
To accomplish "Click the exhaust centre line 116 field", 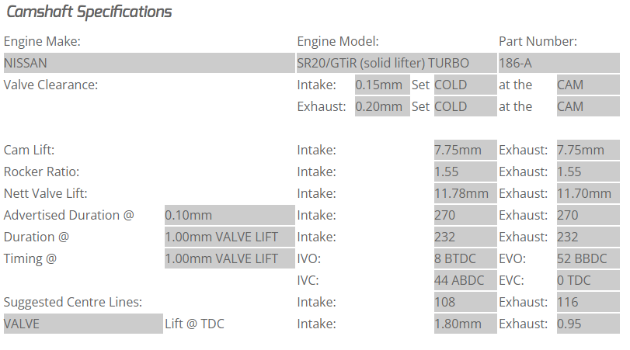I will coord(582,302).
